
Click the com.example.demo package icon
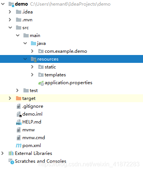click(x=41, y=51)
